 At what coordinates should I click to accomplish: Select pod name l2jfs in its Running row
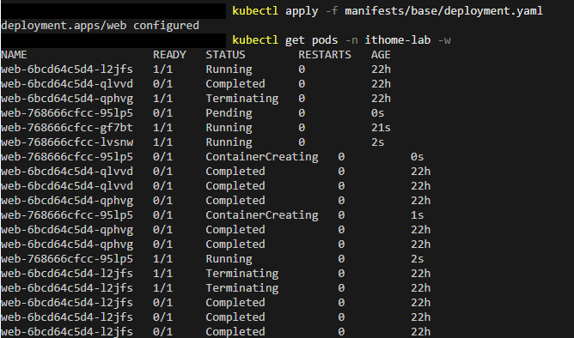[x=67, y=69]
